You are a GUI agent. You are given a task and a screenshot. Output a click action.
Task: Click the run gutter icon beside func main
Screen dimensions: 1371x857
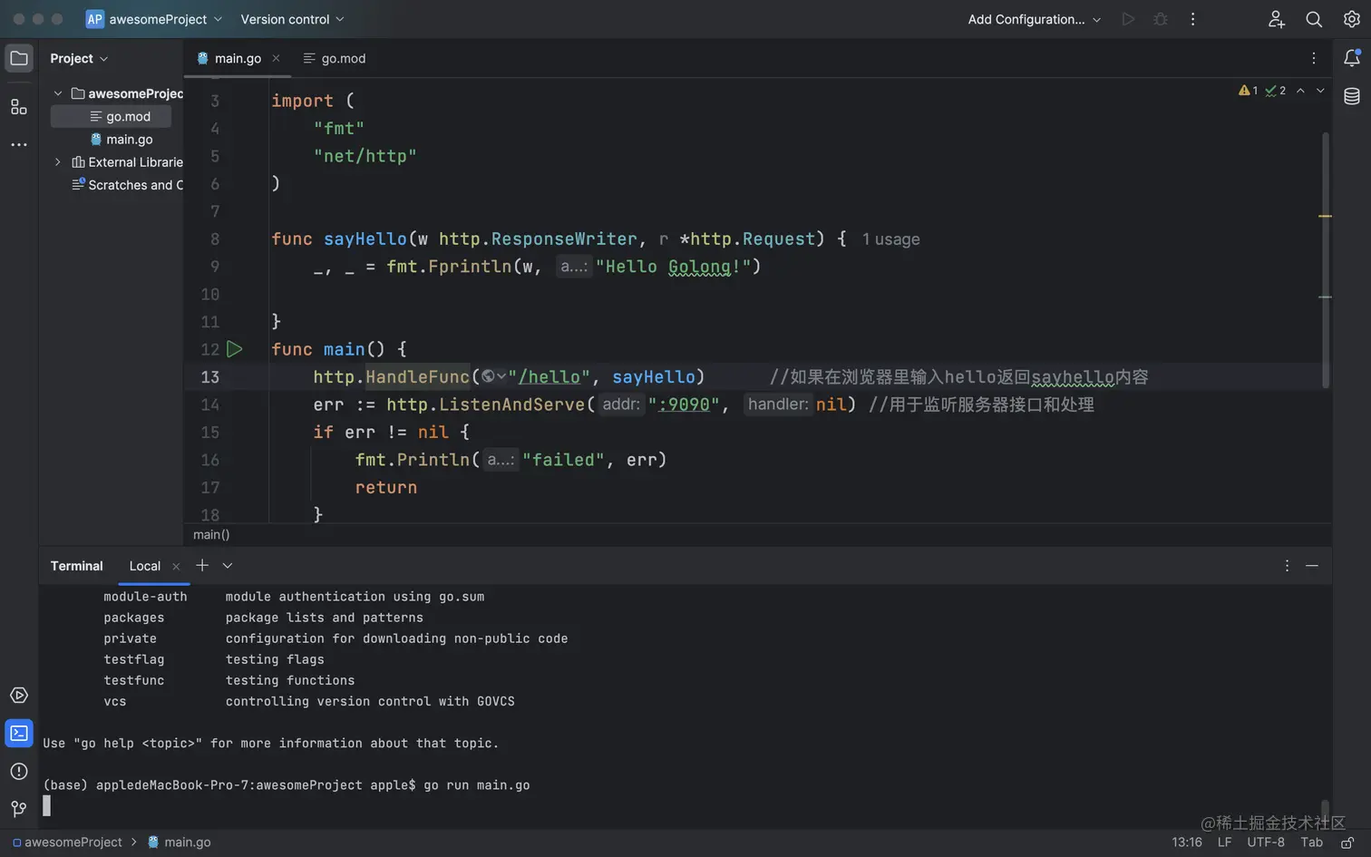235,349
